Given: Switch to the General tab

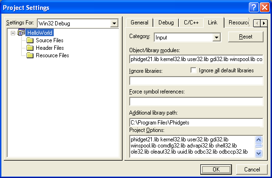Looking at the screenshot, I should pos(139,23).
